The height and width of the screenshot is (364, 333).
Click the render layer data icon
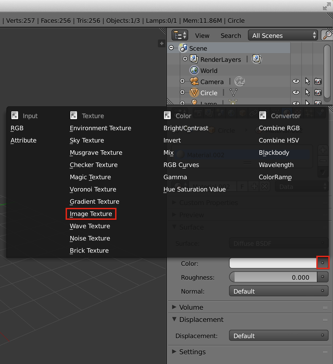pos(257,59)
